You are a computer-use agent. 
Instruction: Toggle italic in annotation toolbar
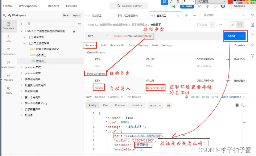171,2
